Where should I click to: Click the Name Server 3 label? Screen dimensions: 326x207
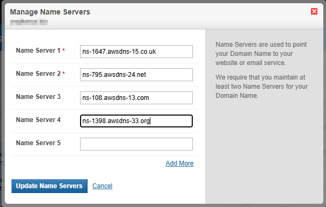pyautogui.click(x=38, y=97)
